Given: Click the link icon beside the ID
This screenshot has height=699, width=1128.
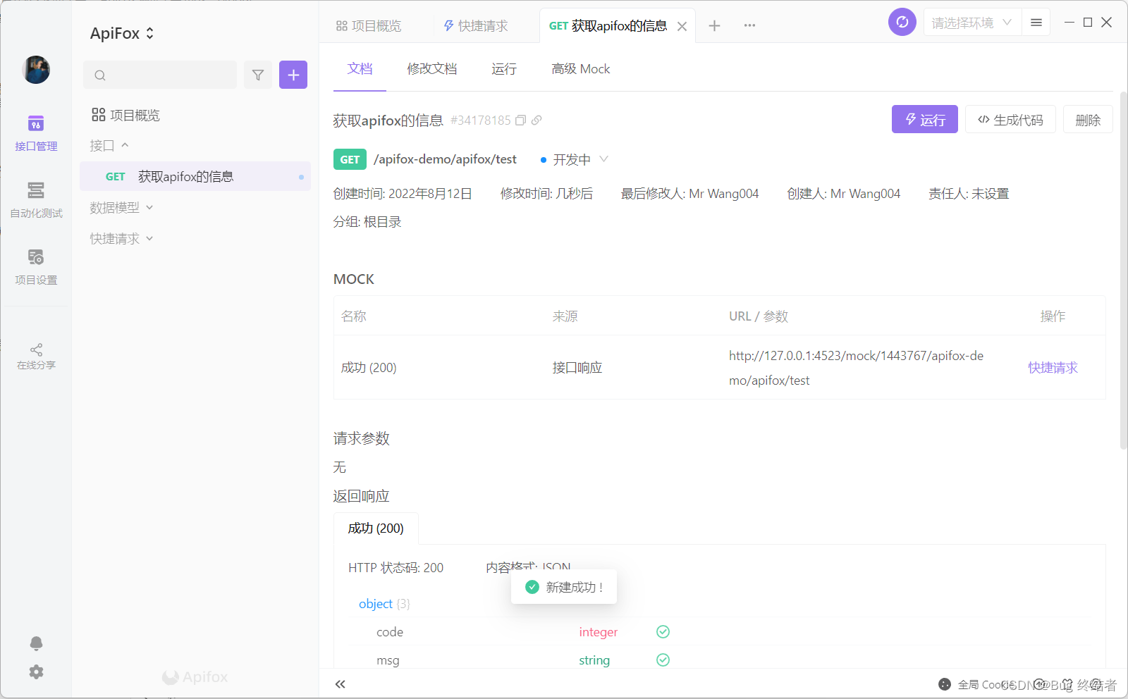Looking at the screenshot, I should point(537,120).
